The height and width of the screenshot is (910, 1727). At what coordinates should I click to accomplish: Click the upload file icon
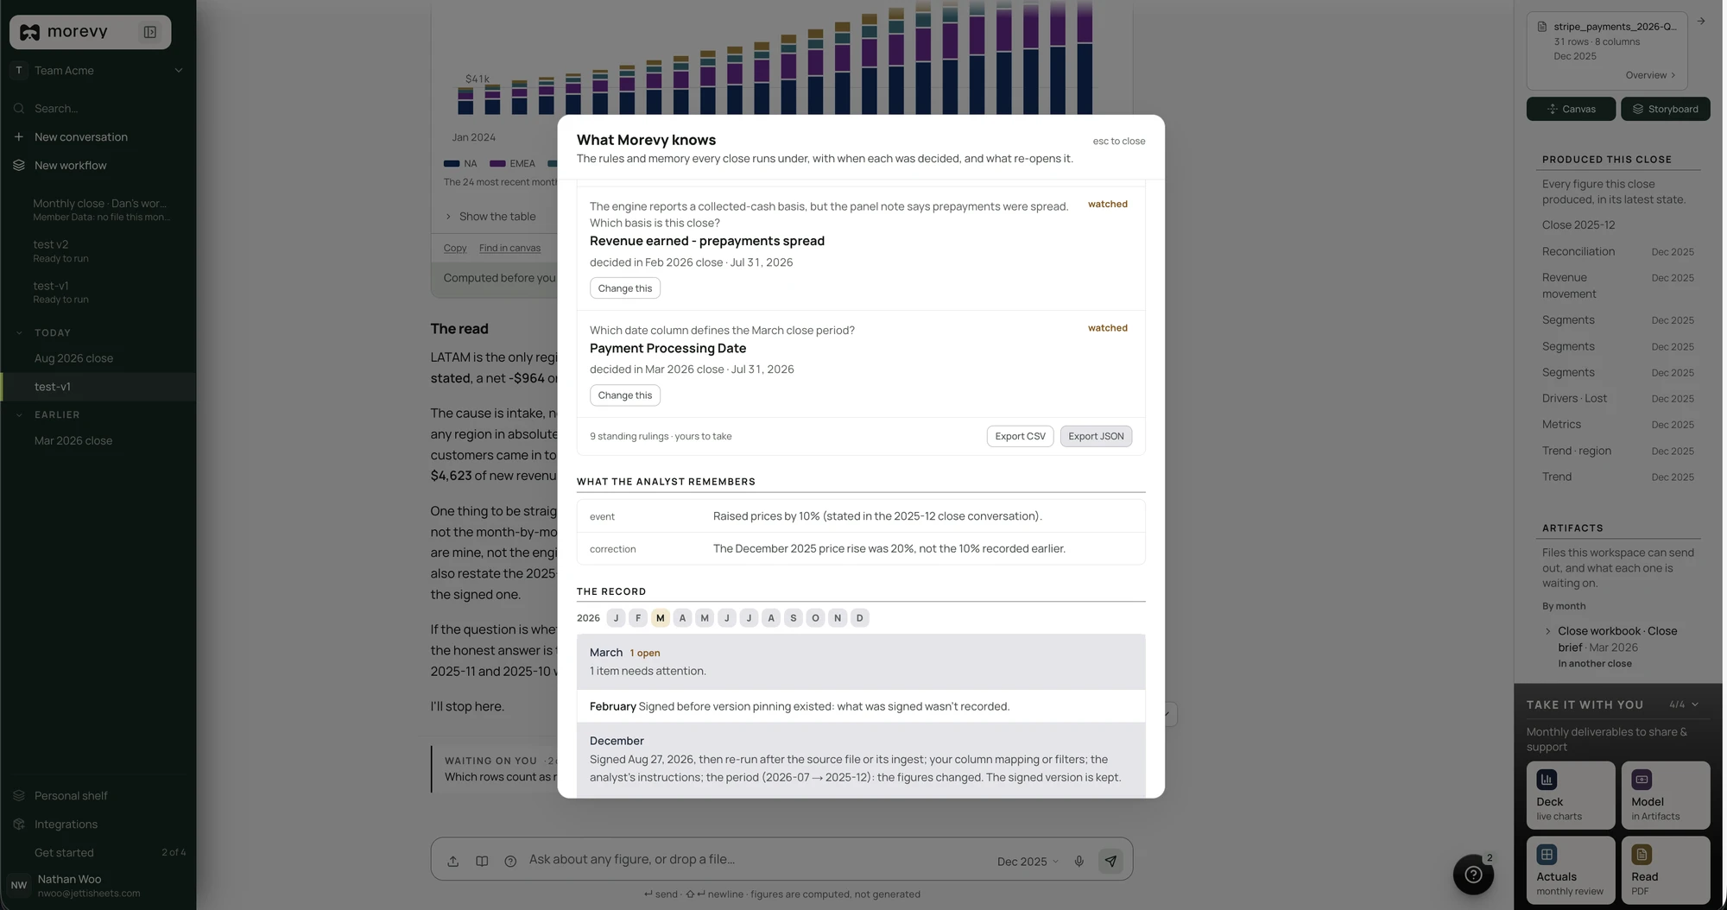tap(453, 862)
